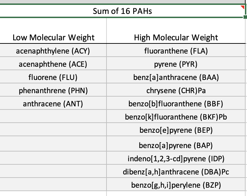The width and height of the screenshot is (247, 196).
Task: Click the chrysene (CHR)Pa cell
Action: click(176, 90)
